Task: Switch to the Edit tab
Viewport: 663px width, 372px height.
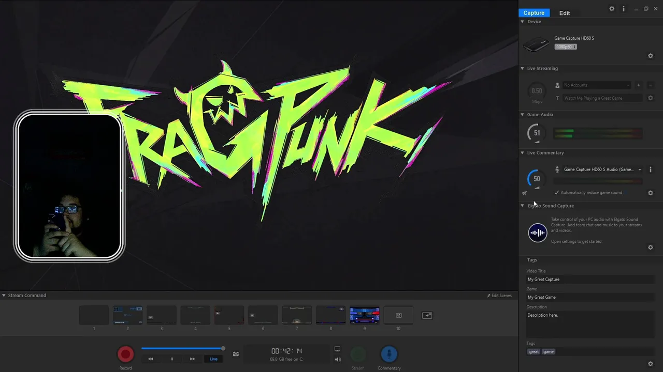Action: tap(565, 13)
